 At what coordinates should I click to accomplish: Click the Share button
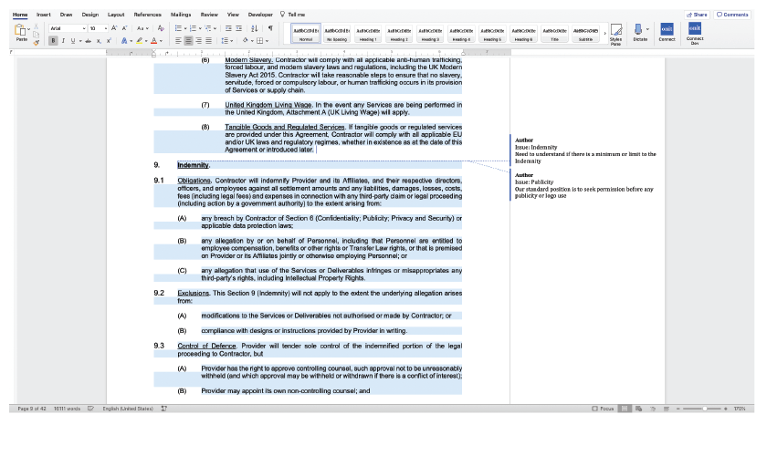pos(697,15)
